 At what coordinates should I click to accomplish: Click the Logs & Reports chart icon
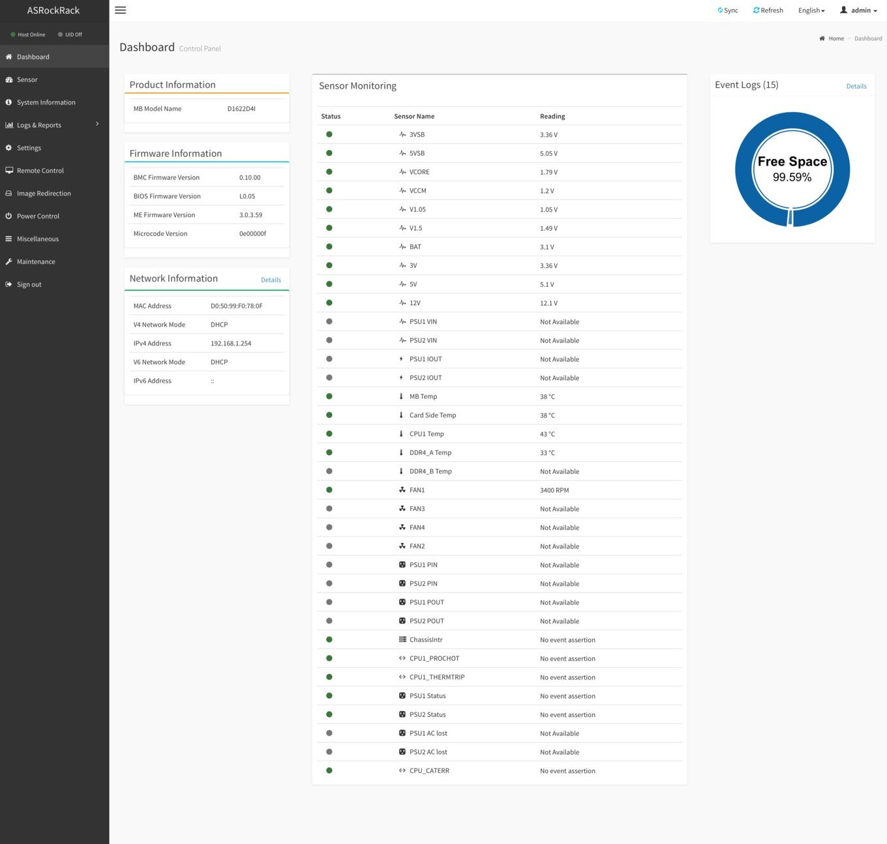click(8, 125)
